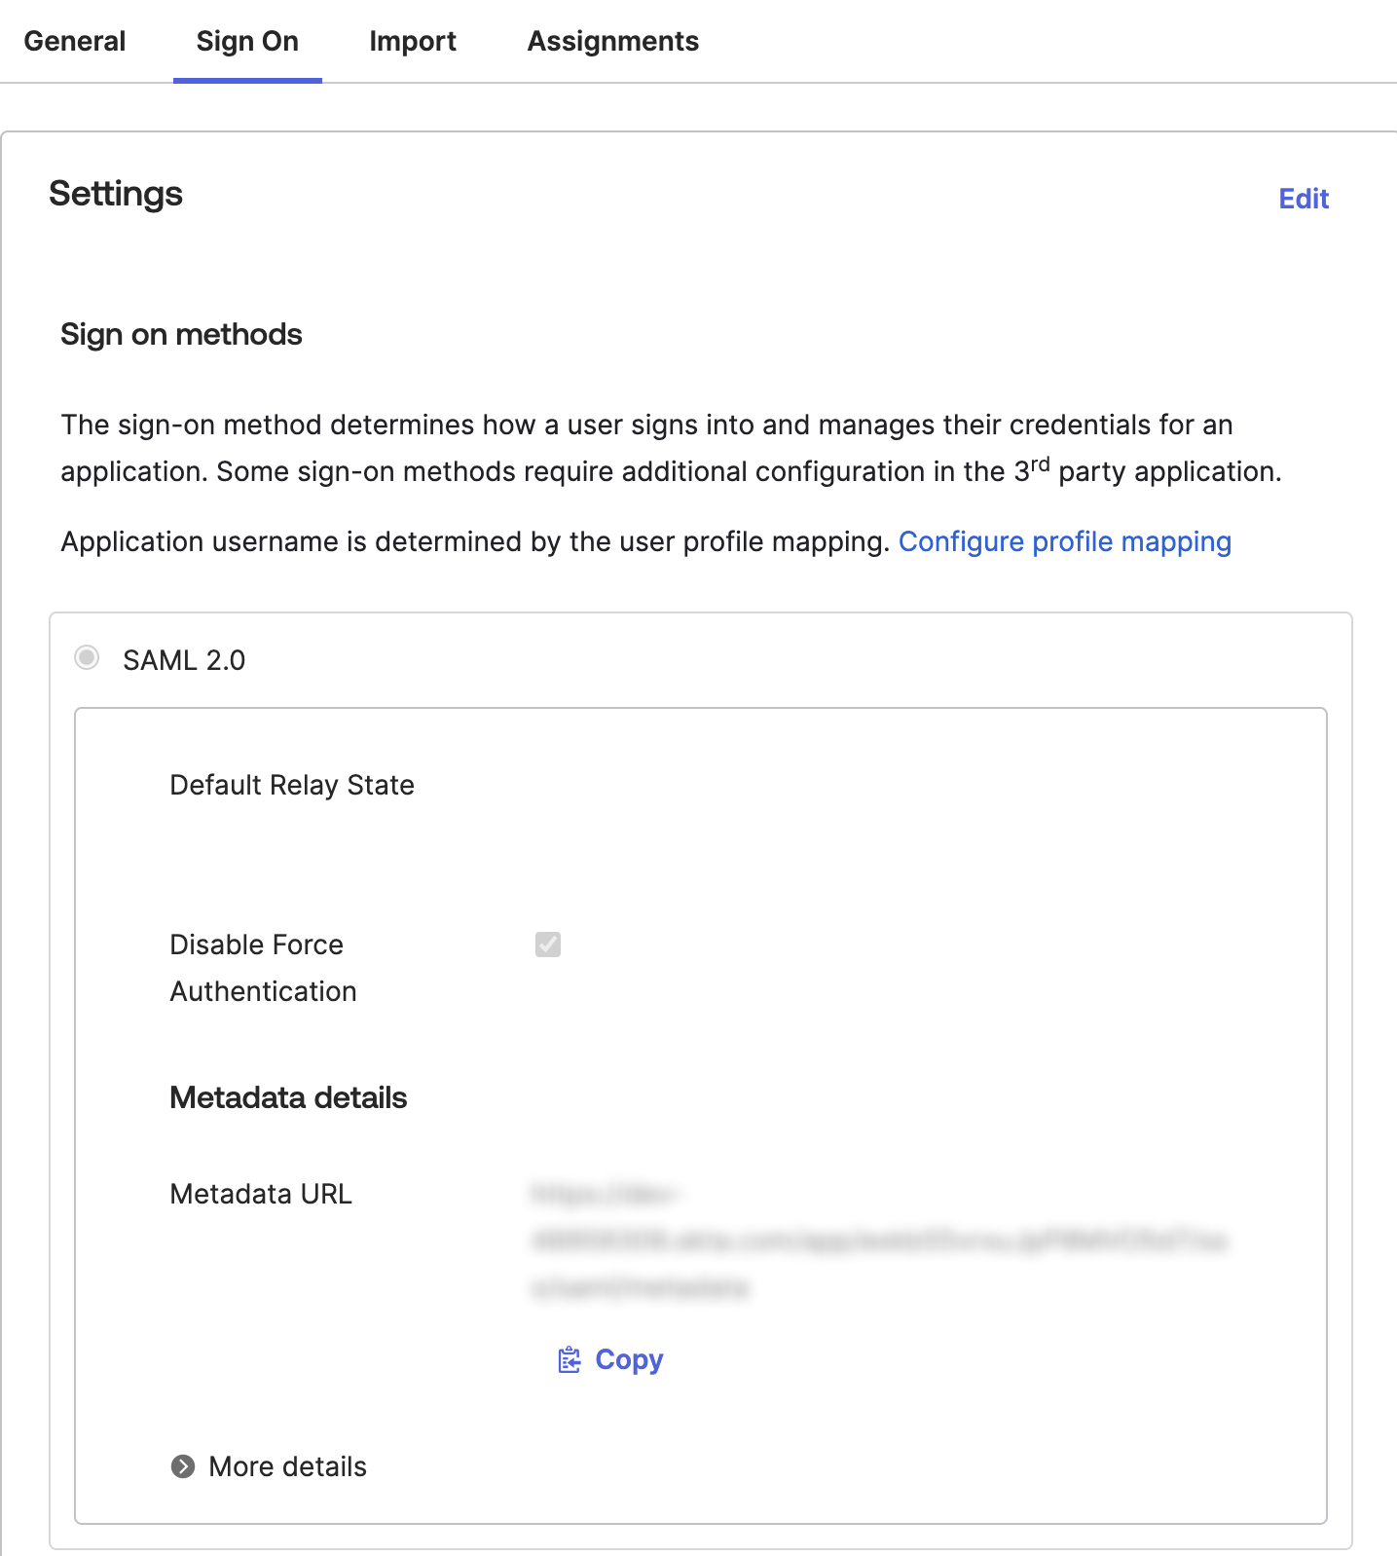Switch to the General tab
The width and height of the screenshot is (1397, 1556).
pos(75,41)
